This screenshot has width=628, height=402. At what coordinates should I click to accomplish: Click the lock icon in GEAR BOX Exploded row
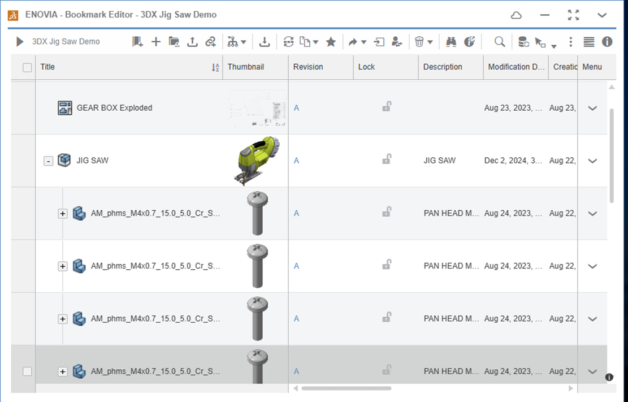coord(386,107)
